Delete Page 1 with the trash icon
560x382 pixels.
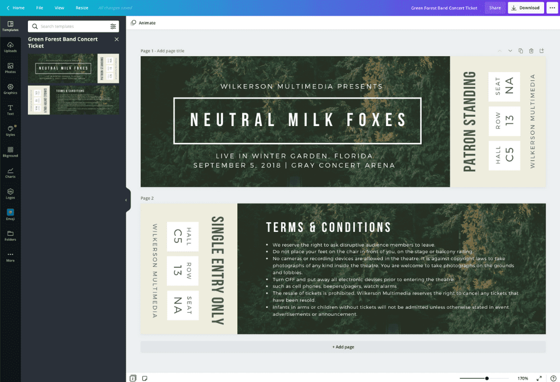point(530,50)
